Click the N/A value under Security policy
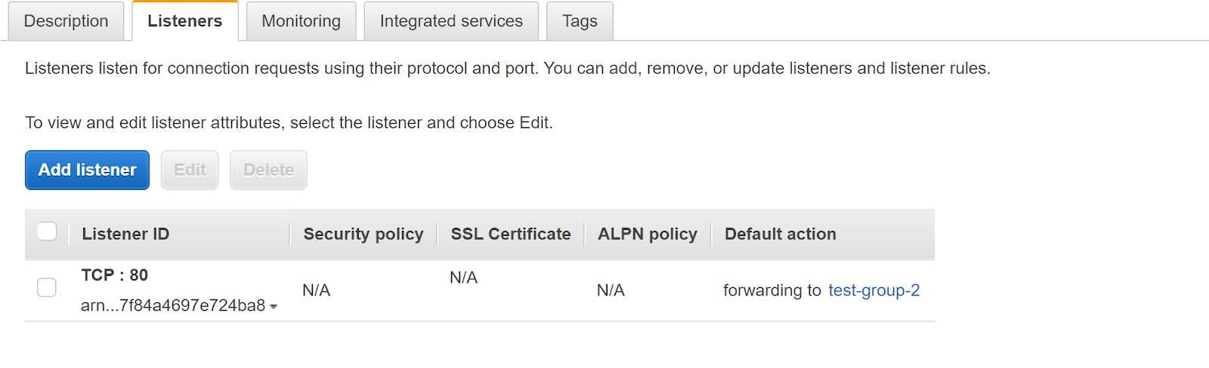This screenshot has height=368, width=1209. (x=317, y=290)
